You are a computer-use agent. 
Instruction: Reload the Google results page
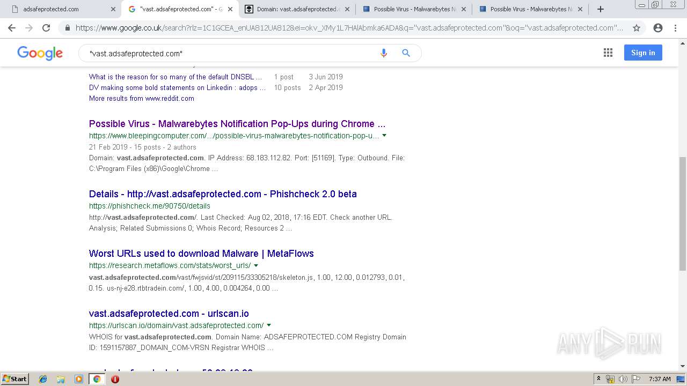[x=46, y=28]
